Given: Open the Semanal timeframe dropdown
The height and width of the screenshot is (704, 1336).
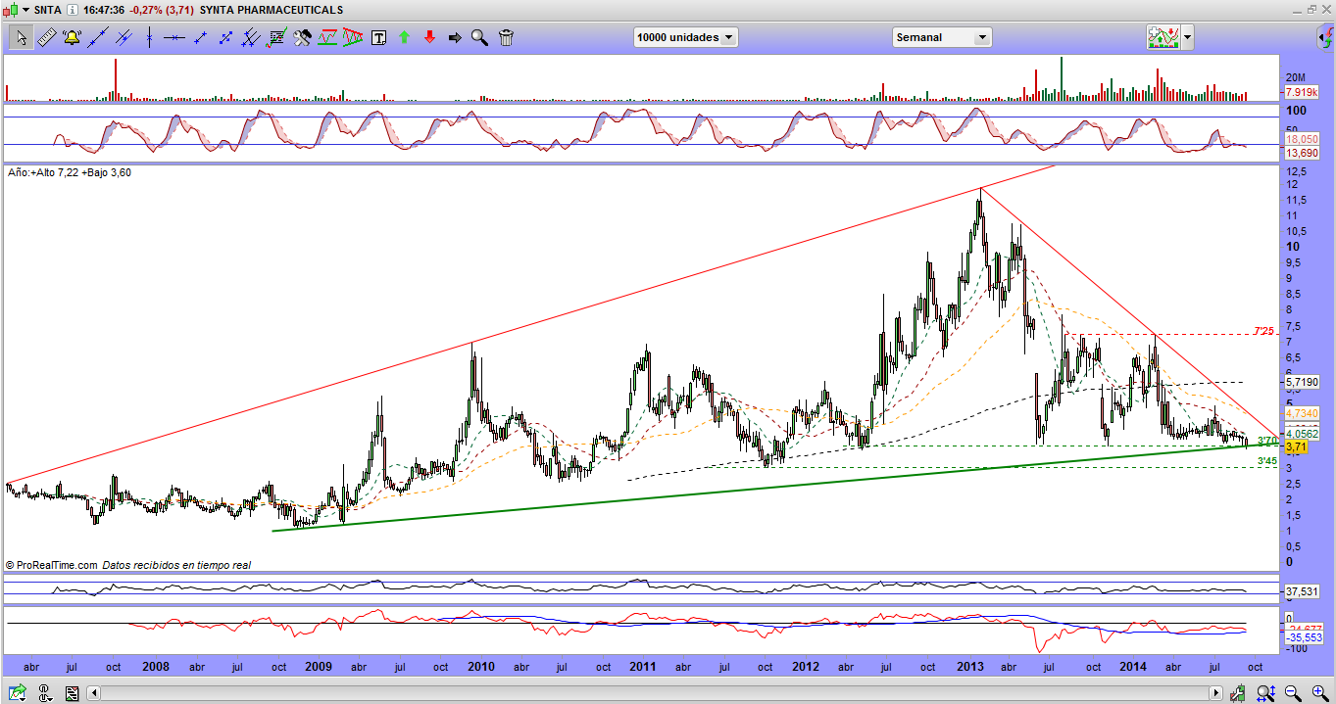Looking at the screenshot, I should pos(941,37).
